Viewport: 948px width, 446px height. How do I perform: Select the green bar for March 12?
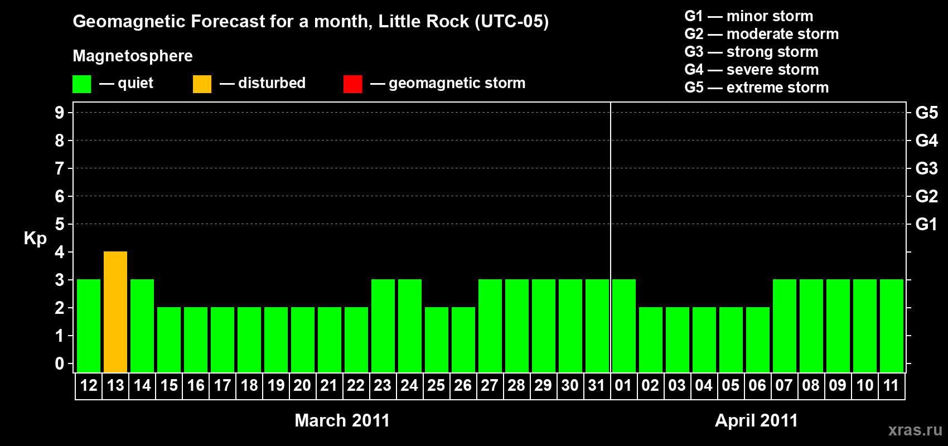point(89,326)
